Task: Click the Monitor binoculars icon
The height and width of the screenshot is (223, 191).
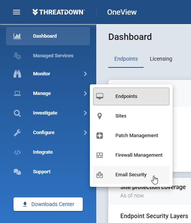Action: pyautogui.click(x=17, y=74)
